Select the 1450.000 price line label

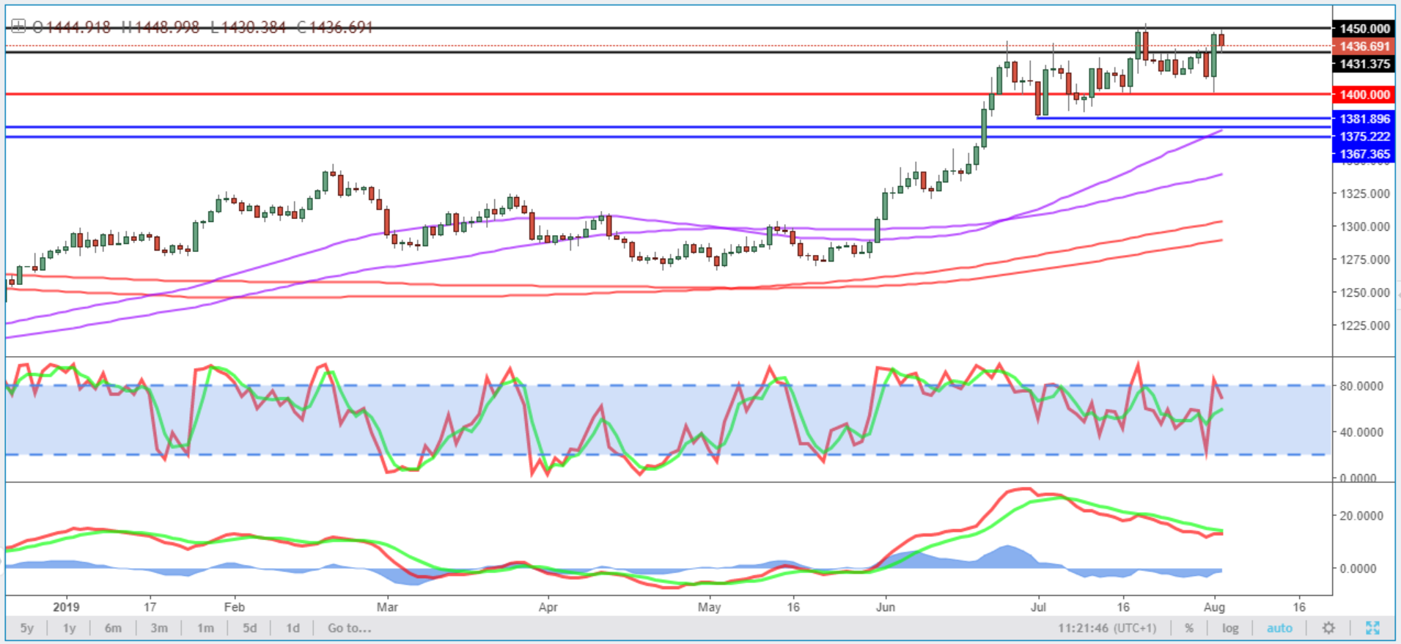(1364, 29)
